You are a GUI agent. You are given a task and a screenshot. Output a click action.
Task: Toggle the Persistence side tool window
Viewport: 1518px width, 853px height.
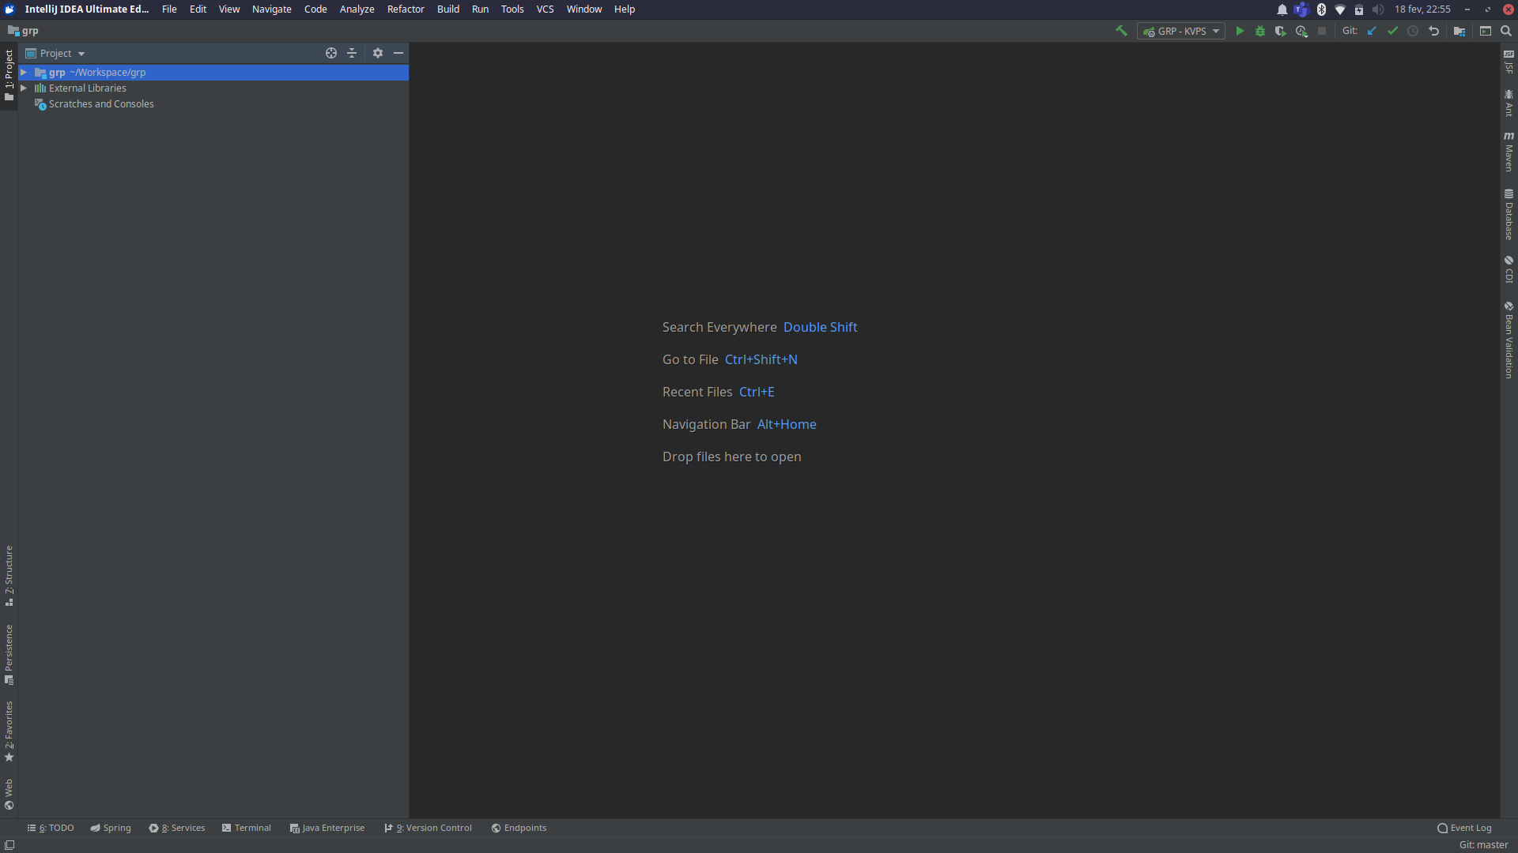coord(9,655)
